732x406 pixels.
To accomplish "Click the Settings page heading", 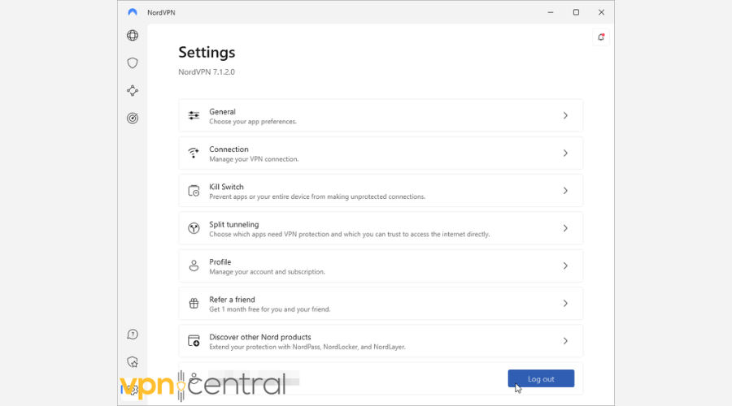I will point(207,52).
